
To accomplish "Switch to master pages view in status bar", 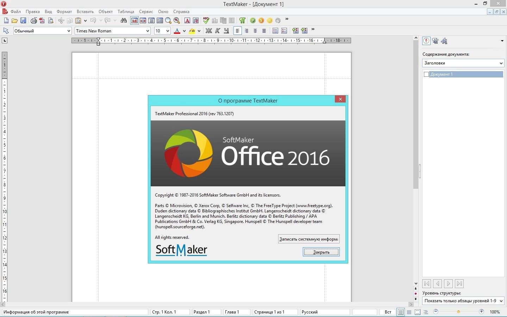I will click(418, 312).
